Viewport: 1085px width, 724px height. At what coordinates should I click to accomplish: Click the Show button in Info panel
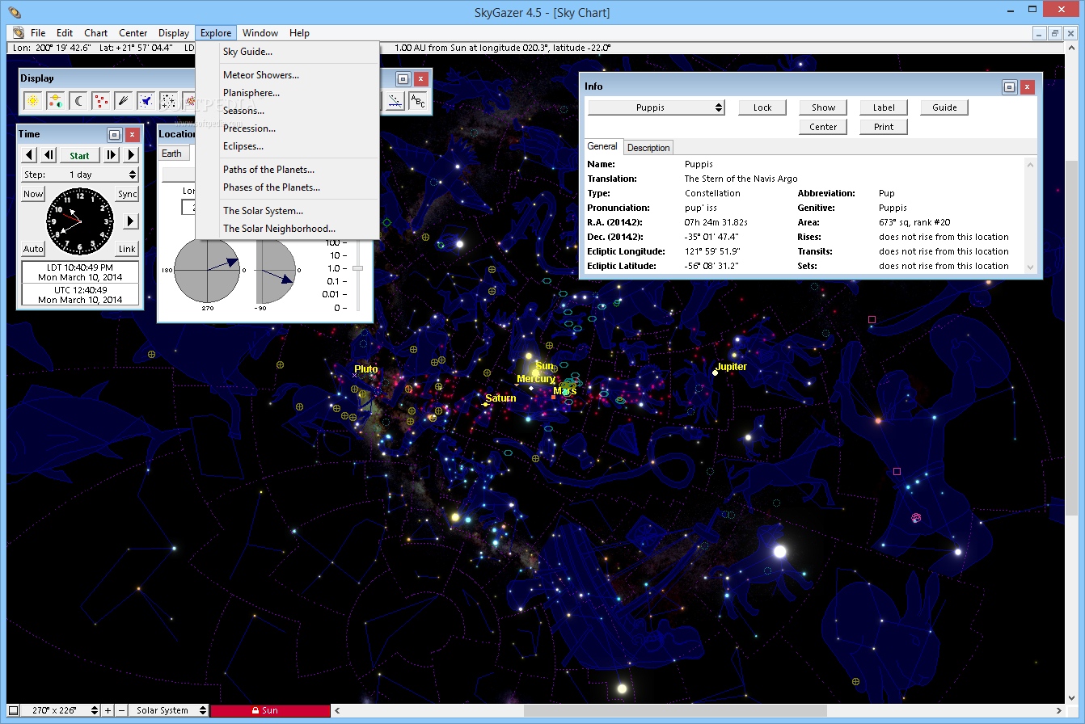(x=823, y=107)
